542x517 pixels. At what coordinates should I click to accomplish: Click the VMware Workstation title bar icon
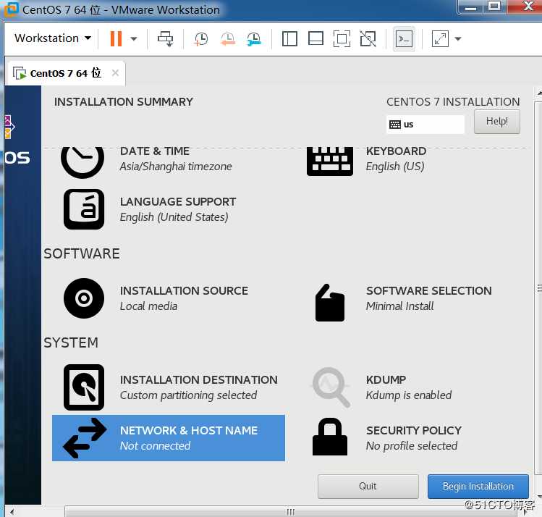pyautogui.click(x=11, y=9)
